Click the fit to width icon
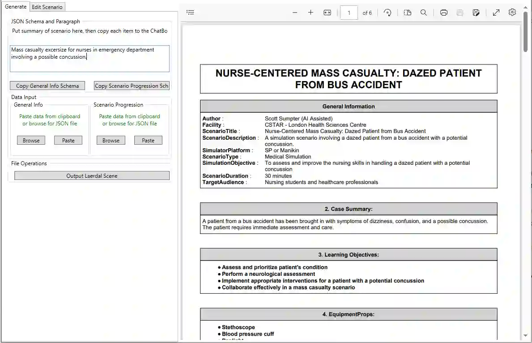 [x=327, y=13]
